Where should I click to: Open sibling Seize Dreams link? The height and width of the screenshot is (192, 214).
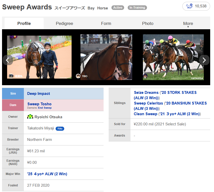(x=146, y=93)
